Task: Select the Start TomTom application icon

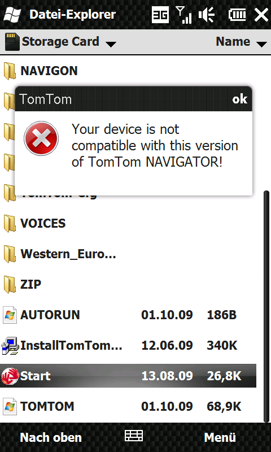Action: tap(10, 376)
